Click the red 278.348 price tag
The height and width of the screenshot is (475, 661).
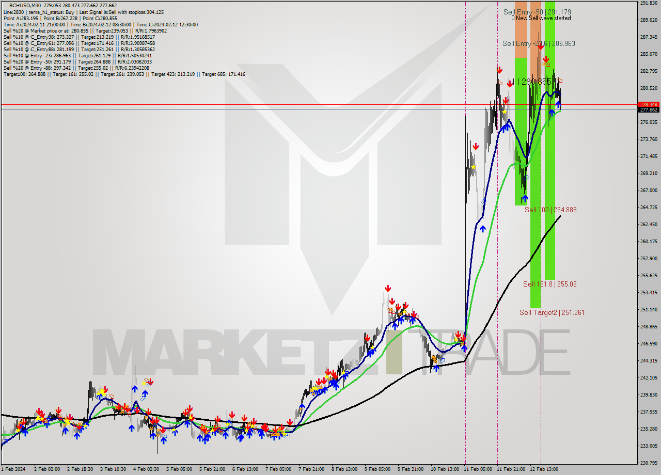point(649,104)
